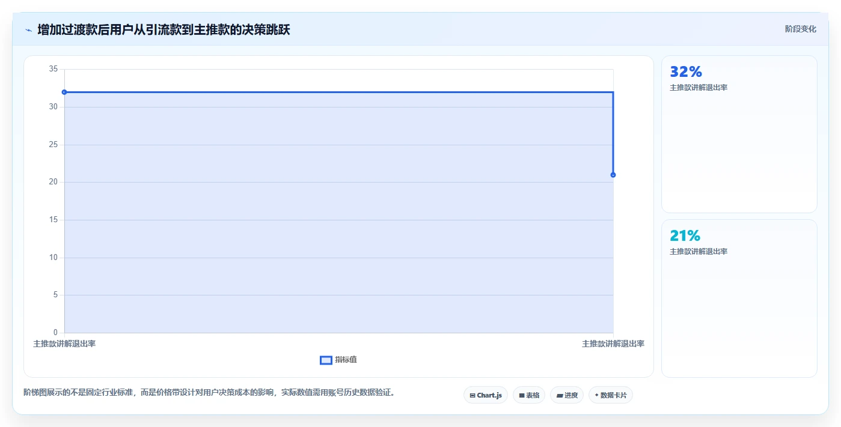
Task: Open the 32% metric card
Action: click(x=739, y=134)
